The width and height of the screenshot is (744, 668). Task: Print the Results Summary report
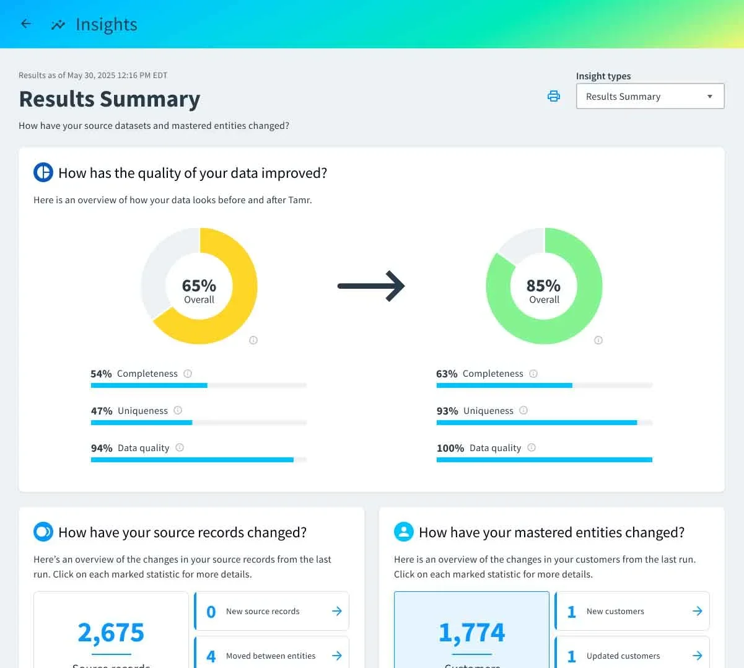pos(554,96)
